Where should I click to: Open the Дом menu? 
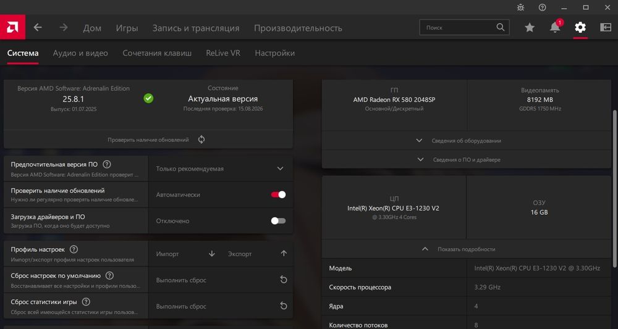pyautogui.click(x=92, y=28)
